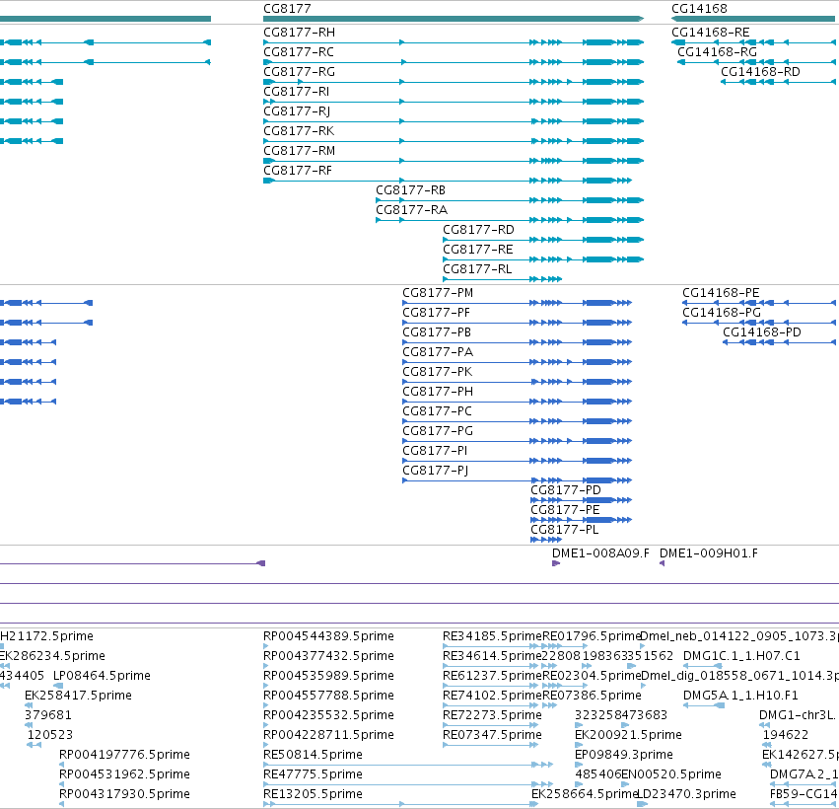Image resolution: width=839 pixels, height=809 pixels.
Task: Pick transcript CG8177-RJ
Action: (x=297, y=111)
